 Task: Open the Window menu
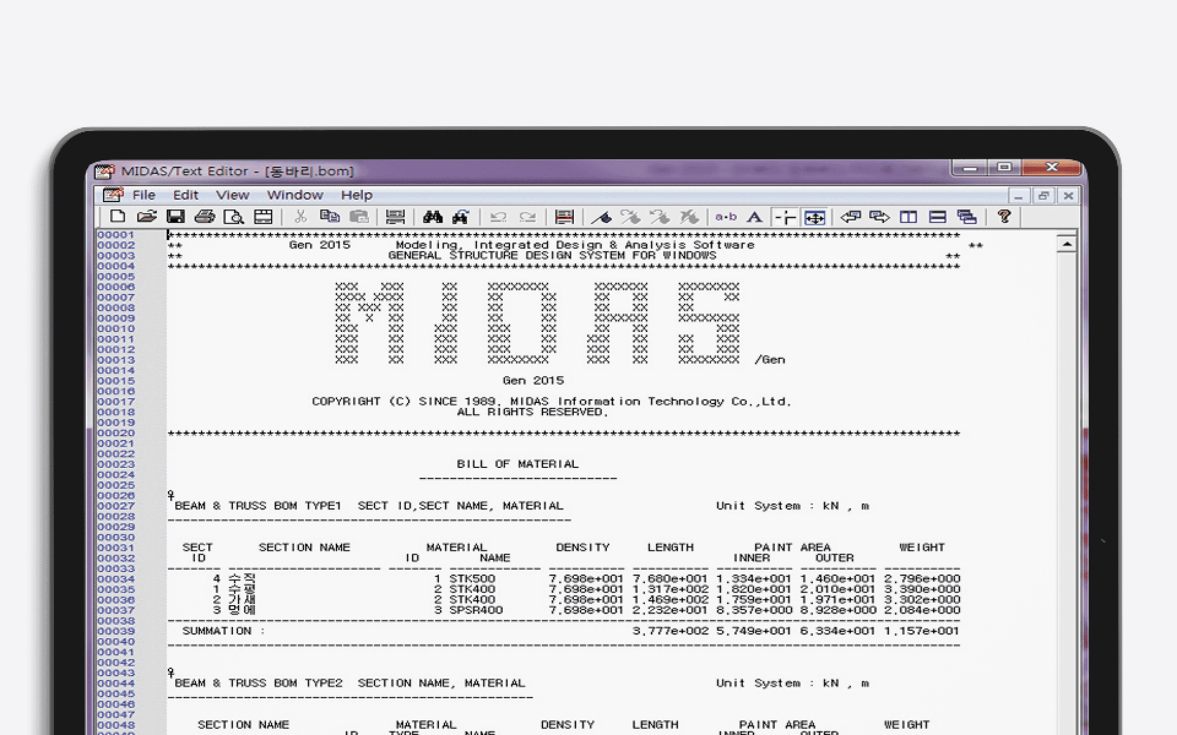[295, 195]
